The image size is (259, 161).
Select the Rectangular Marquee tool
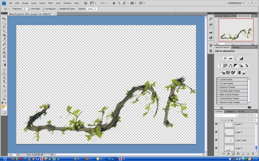tap(4, 23)
